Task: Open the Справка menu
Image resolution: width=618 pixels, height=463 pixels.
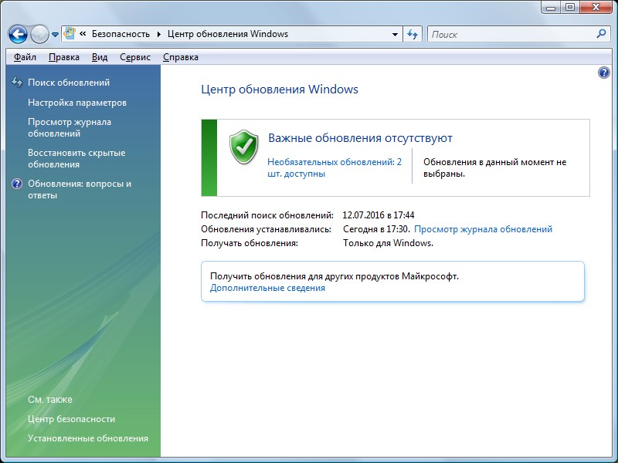Action: click(181, 57)
